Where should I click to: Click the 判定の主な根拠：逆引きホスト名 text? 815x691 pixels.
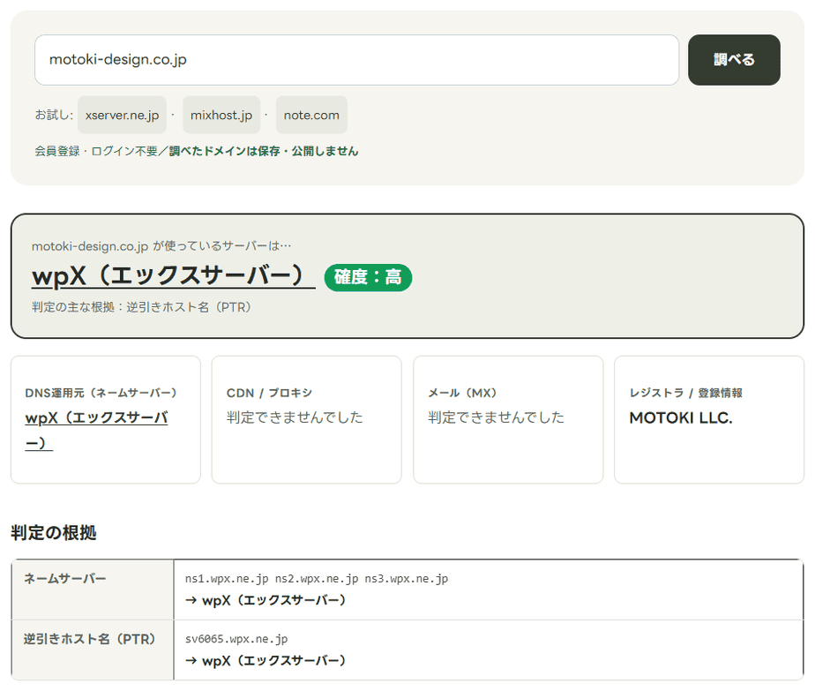click(141, 307)
